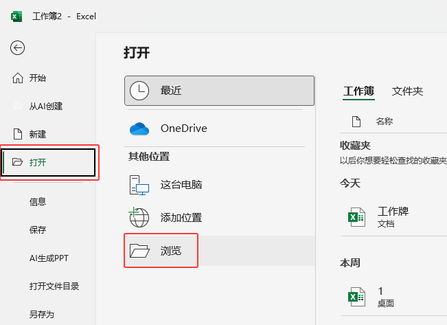This screenshot has height=325, width=447.
Task: Click the icon beside 从AI创建
Action: coord(18,106)
